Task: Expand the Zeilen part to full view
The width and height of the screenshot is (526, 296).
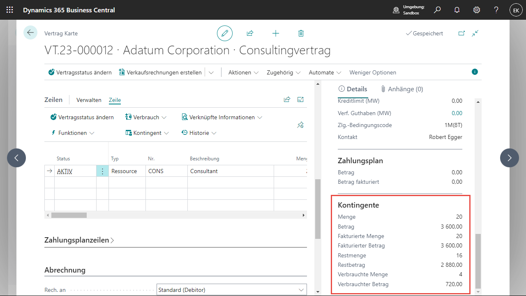Action: point(300,99)
